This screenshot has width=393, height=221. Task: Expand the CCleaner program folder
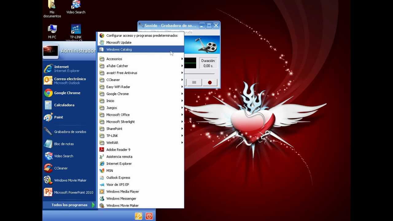coord(141,80)
